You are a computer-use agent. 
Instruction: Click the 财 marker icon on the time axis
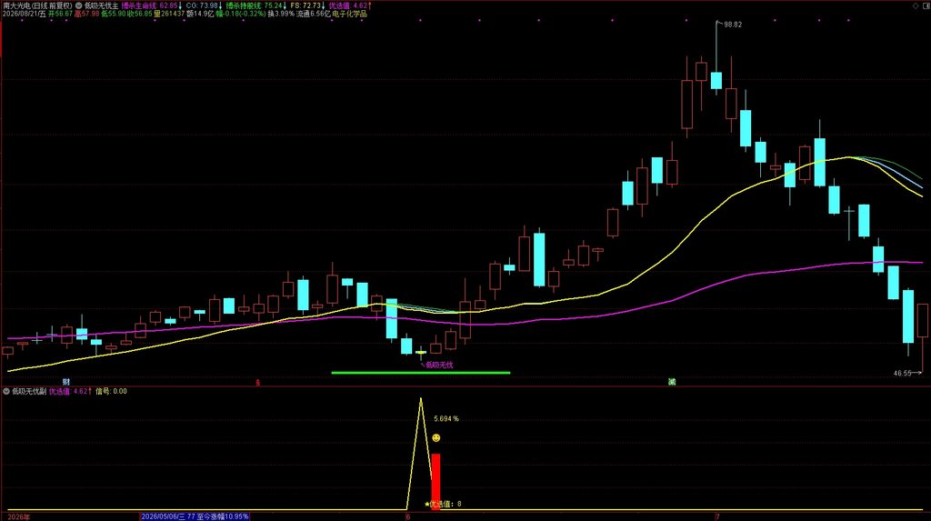[x=66, y=382]
